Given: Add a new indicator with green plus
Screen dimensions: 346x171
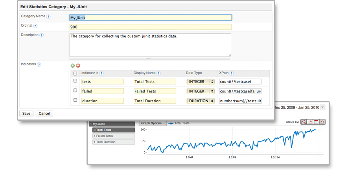Looking at the screenshot, I should pyautogui.click(x=73, y=66).
